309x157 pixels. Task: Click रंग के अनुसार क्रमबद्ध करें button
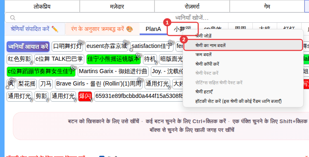pyautogui.click(x=102, y=29)
